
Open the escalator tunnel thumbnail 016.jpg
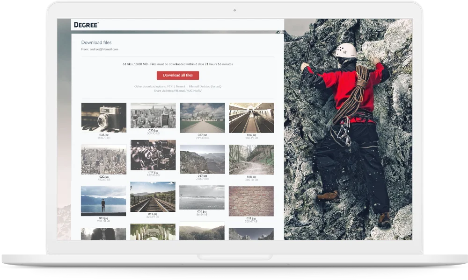[x=251, y=118]
